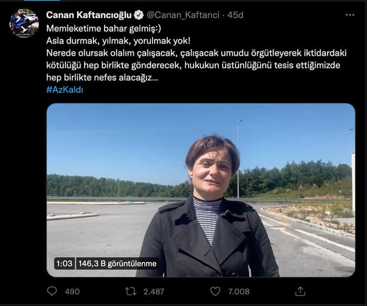367x306 pixels.
Task: Open Canan Kaftancıoğlu's display name
Action: [89, 14]
